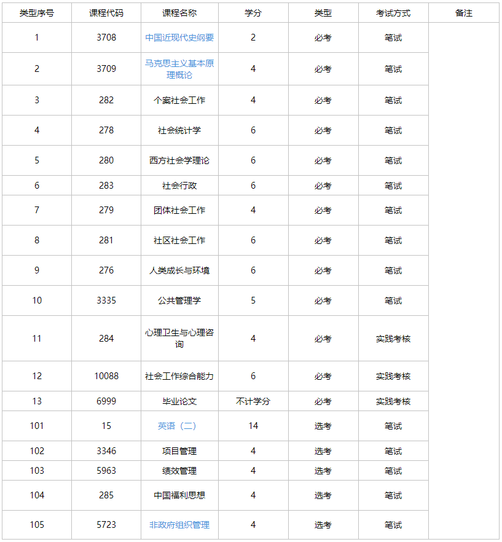Follow the 非政府组织管理 link
This screenshot has width=502, height=542.
click(x=179, y=525)
